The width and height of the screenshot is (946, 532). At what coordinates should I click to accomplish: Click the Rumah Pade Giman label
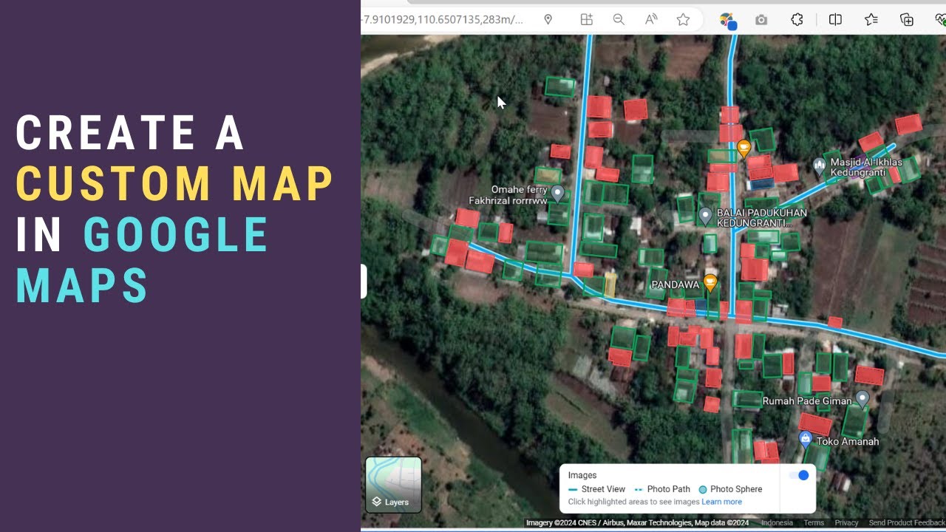pos(807,401)
